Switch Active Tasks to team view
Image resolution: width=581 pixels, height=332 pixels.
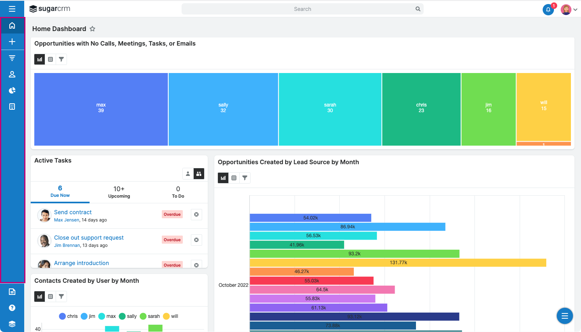coord(199,174)
